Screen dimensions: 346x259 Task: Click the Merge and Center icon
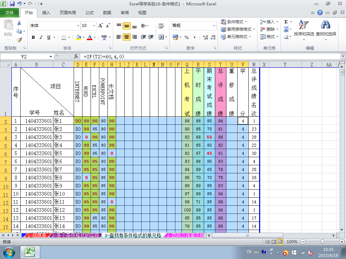[161, 37]
